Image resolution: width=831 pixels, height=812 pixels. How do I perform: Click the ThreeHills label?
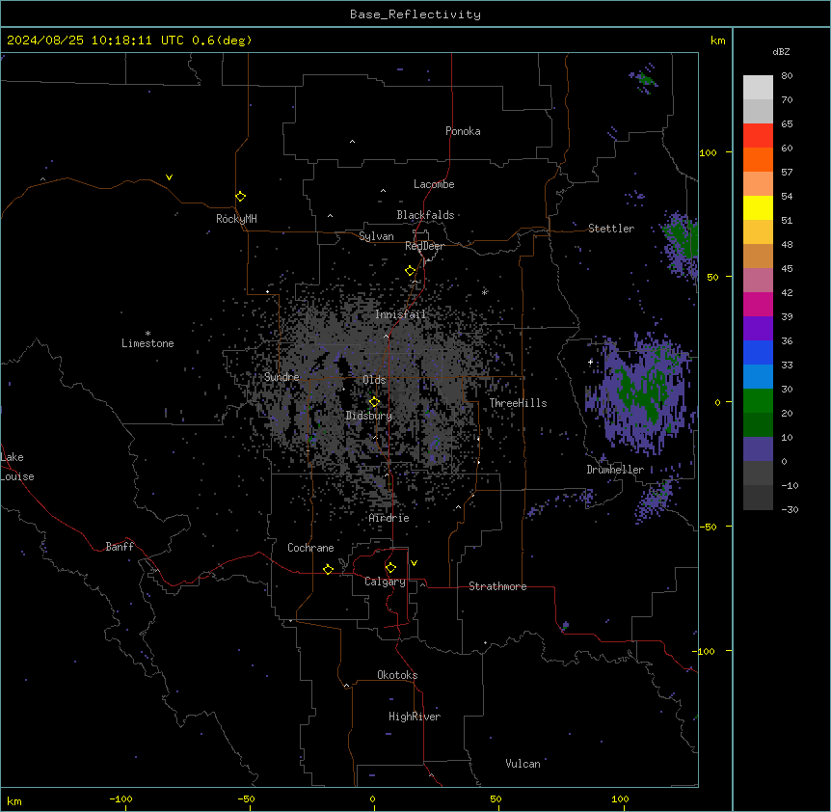click(x=518, y=403)
